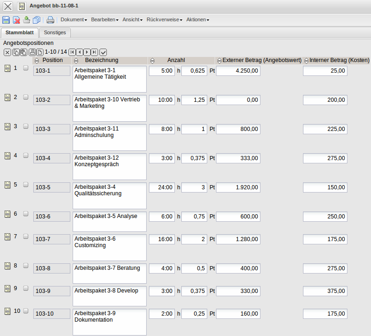Open the detail icon for row 5
The image size is (371, 336).
[x=7, y=185]
